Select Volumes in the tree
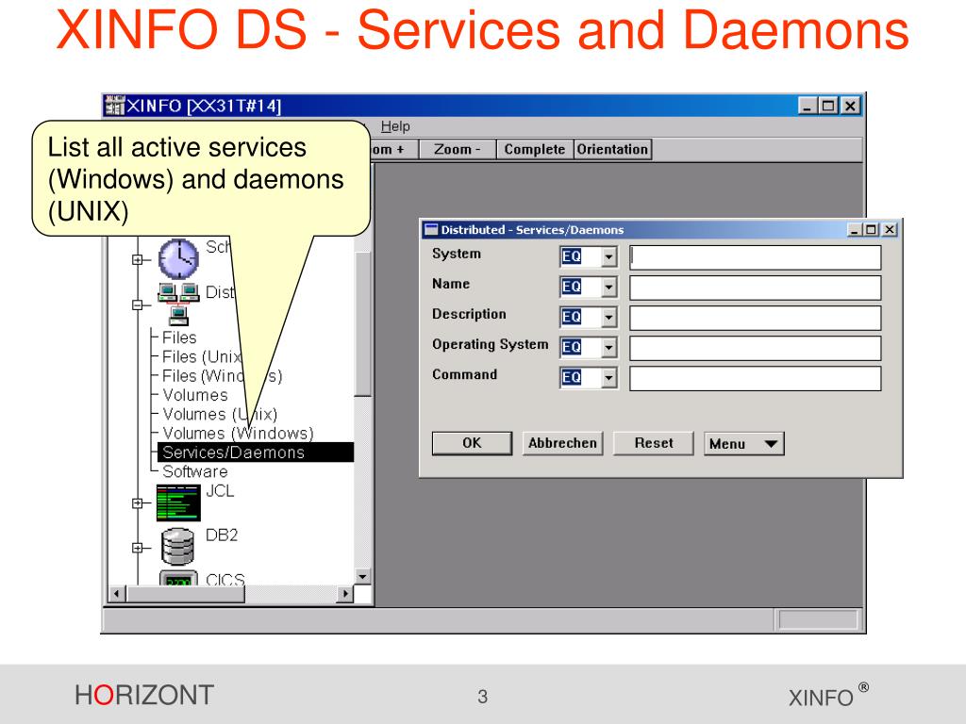The width and height of the screenshot is (966, 724). click(x=194, y=395)
